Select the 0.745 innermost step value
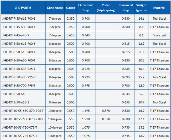171x140 pixels. [126, 135]
